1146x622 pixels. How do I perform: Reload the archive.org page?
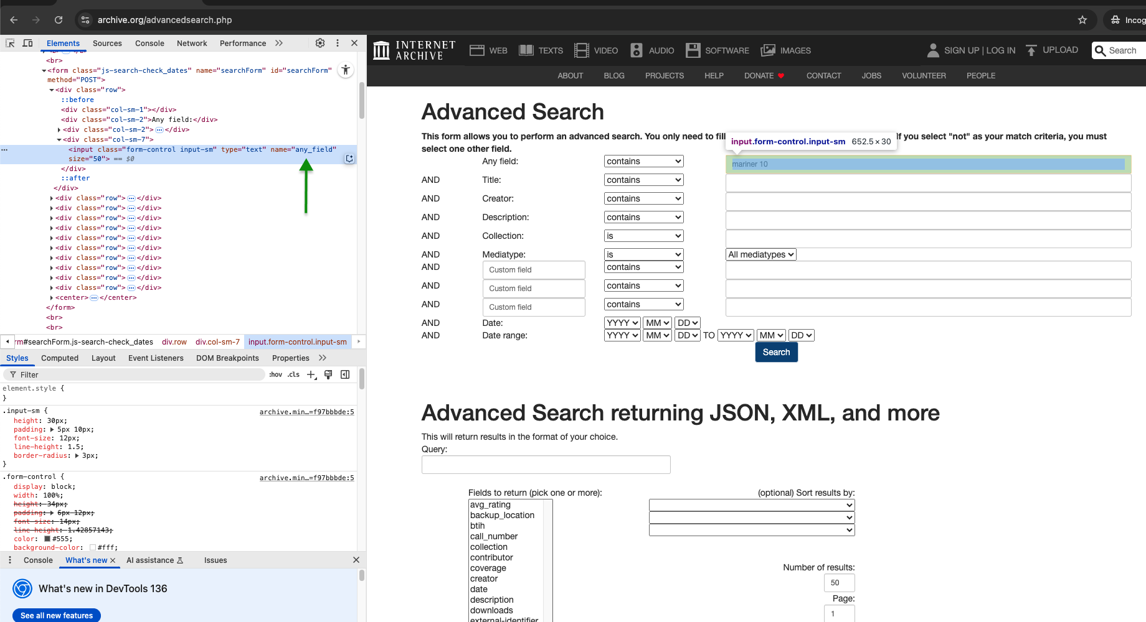coord(59,20)
